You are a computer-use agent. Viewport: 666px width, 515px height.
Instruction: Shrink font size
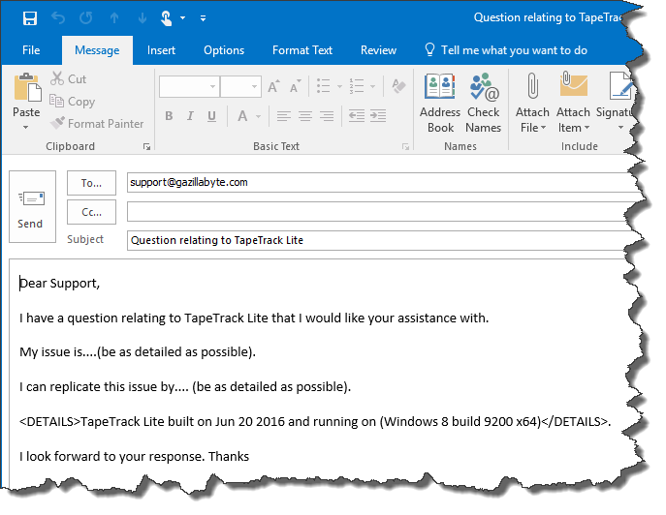coord(296,86)
